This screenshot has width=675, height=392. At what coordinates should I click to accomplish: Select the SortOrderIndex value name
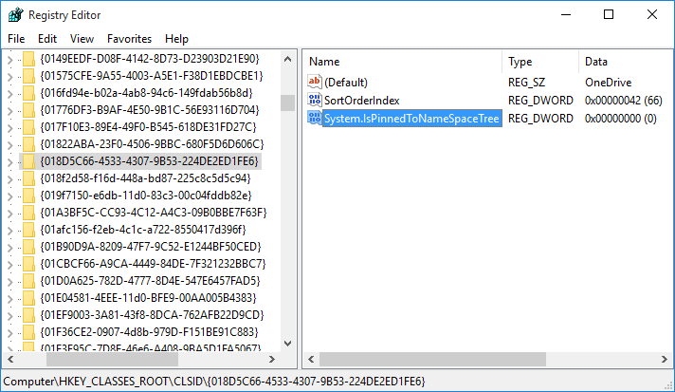(361, 101)
